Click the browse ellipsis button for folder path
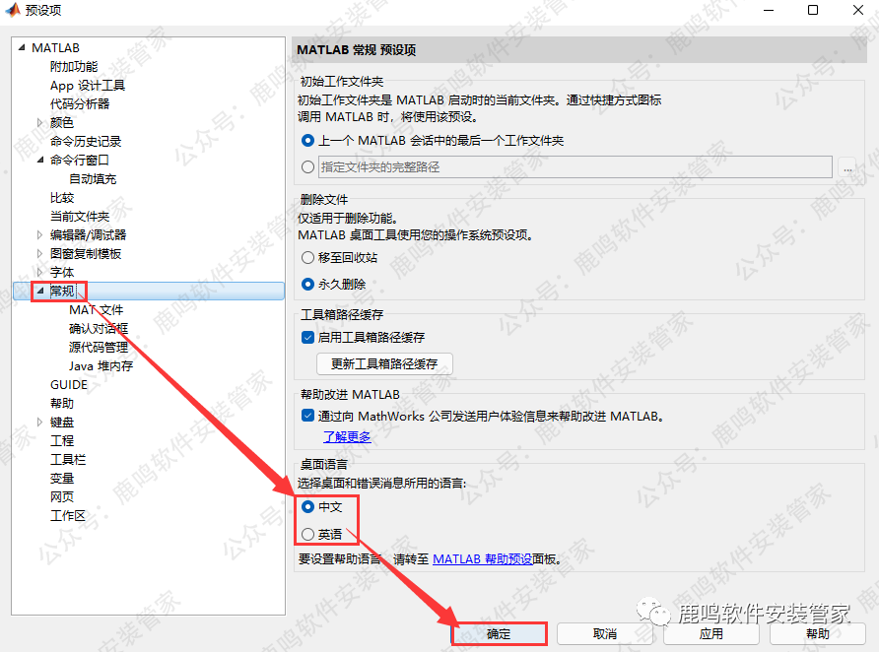This screenshot has height=652, width=879. [847, 167]
